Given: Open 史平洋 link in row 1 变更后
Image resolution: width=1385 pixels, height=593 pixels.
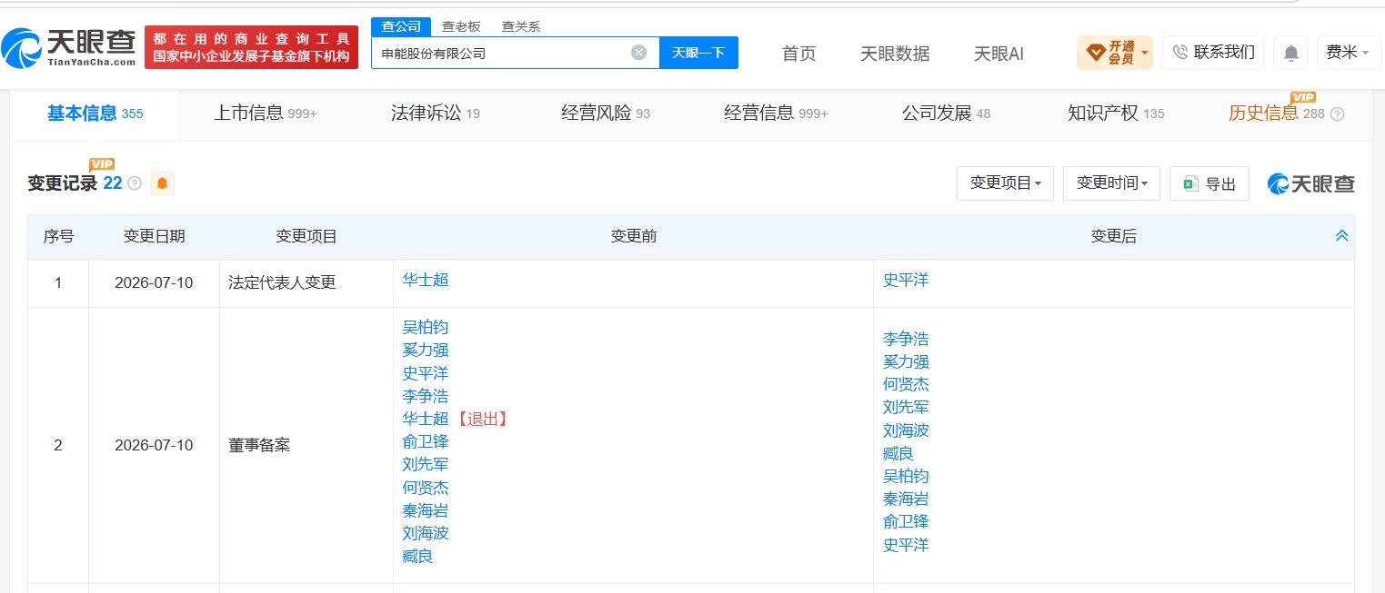Looking at the screenshot, I should coord(906,280).
